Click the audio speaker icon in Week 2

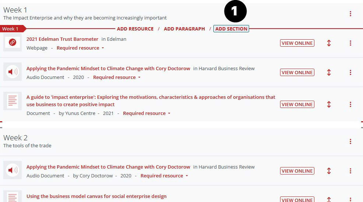click(x=13, y=170)
